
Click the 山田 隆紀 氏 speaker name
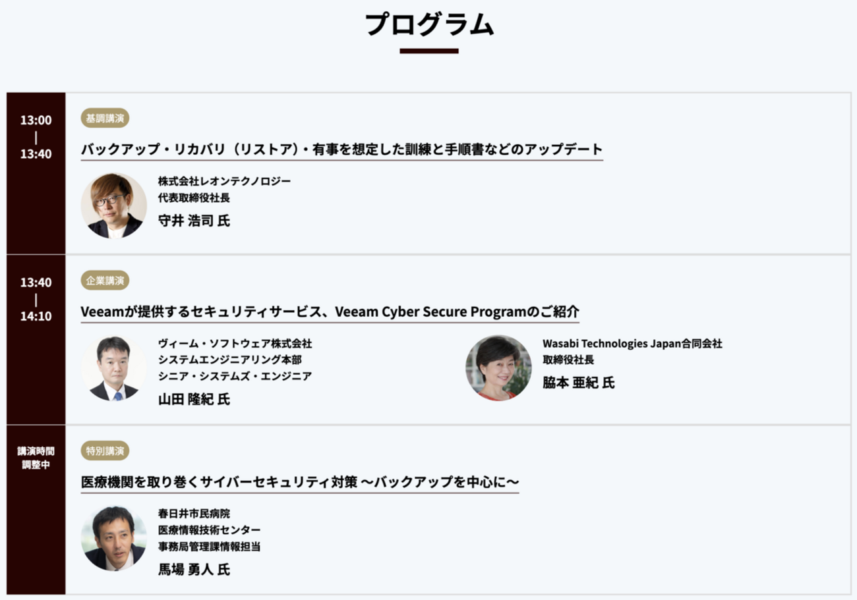coord(194,399)
